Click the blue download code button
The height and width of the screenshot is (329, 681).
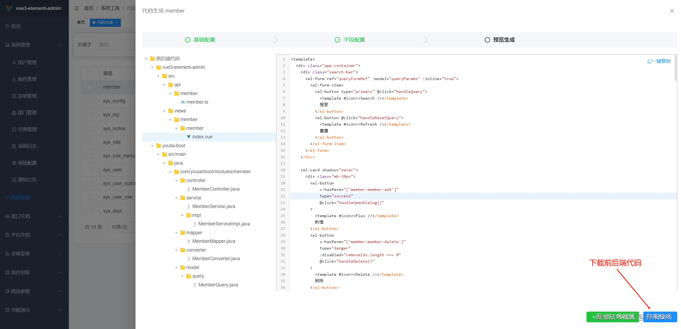(660, 317)
